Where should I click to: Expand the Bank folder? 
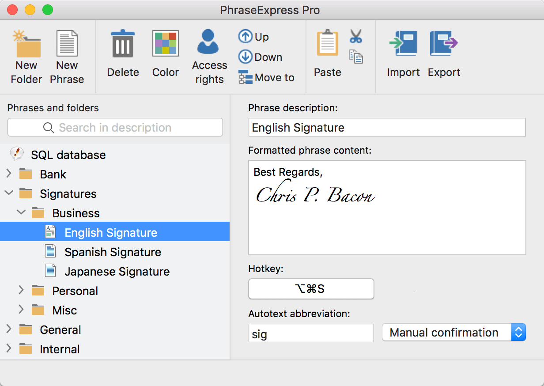click(9, 174)
